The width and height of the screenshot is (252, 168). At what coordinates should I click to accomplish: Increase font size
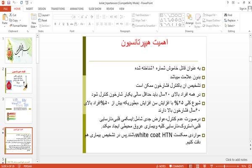coord(82,17)
